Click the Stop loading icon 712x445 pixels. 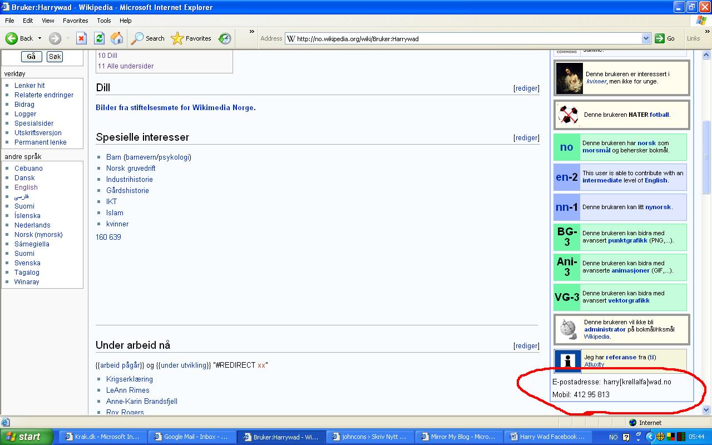[x=81, y=38]
